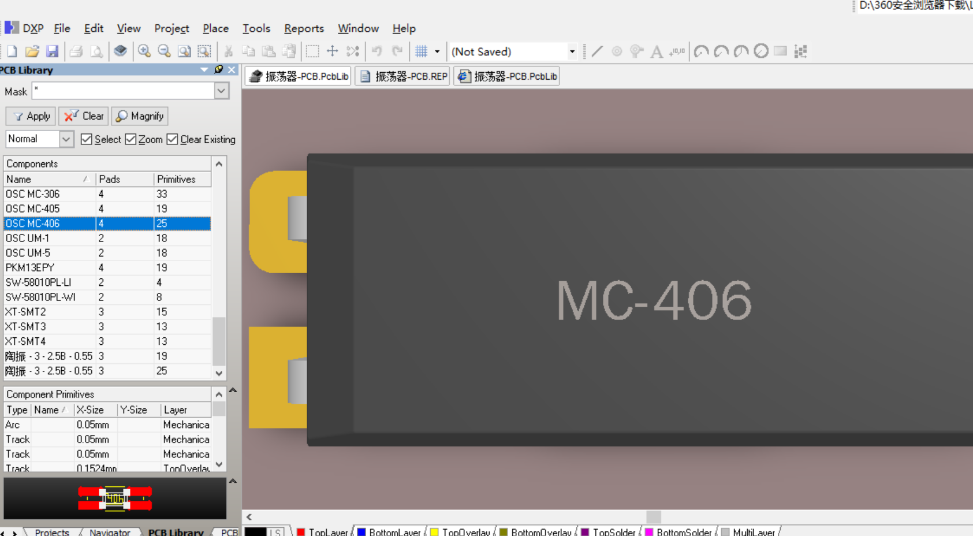The height and width of the screenshot is (536, 973).
Task: Click the Zoom In magnifier icon
Action: click(144, 51)
